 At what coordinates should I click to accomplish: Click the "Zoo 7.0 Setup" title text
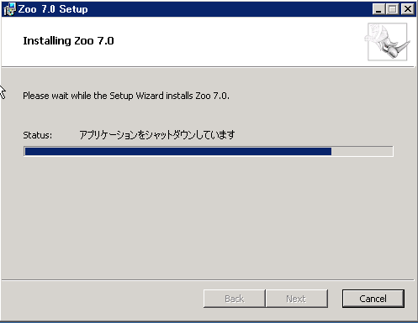pos(53,9)
